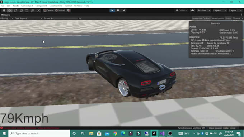The height and width of the screenshot is (137, 244).
Task: Open the Cinemachine menu
Action: pos(56,6)
